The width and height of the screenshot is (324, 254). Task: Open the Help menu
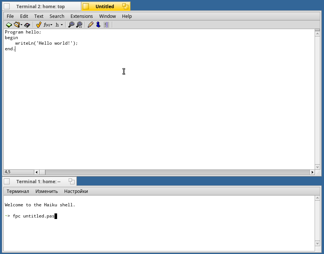coord(127,16)
